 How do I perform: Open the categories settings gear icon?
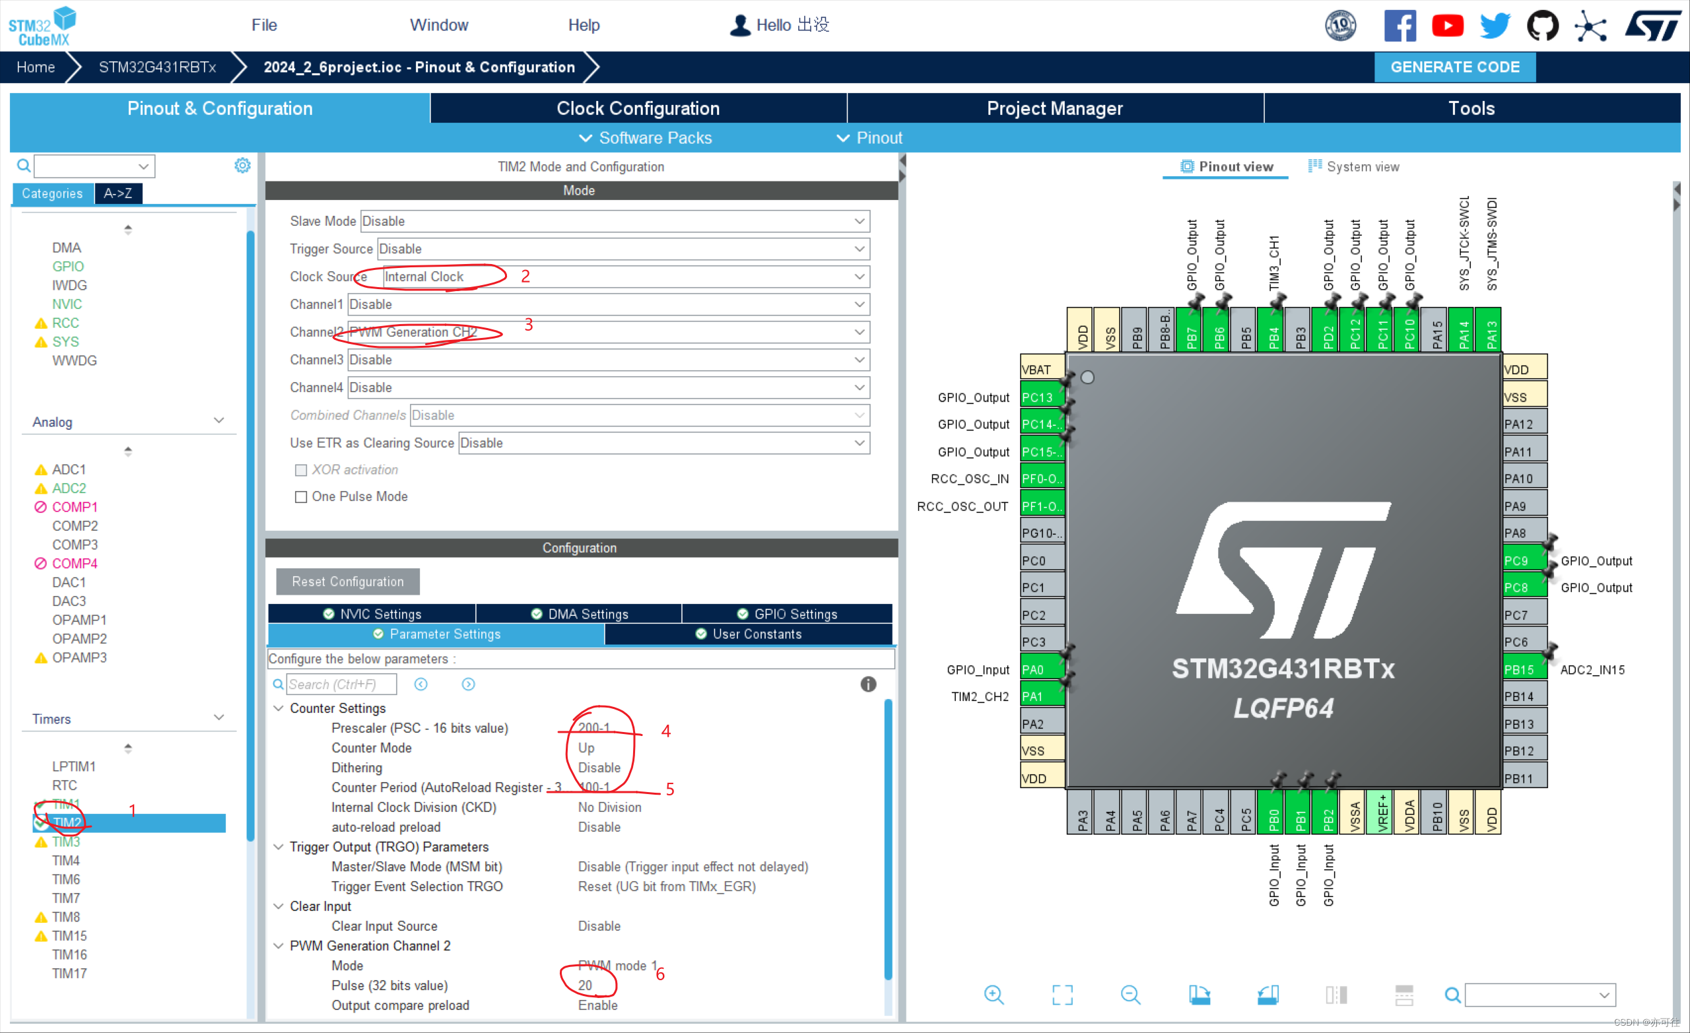coord(242,165)
